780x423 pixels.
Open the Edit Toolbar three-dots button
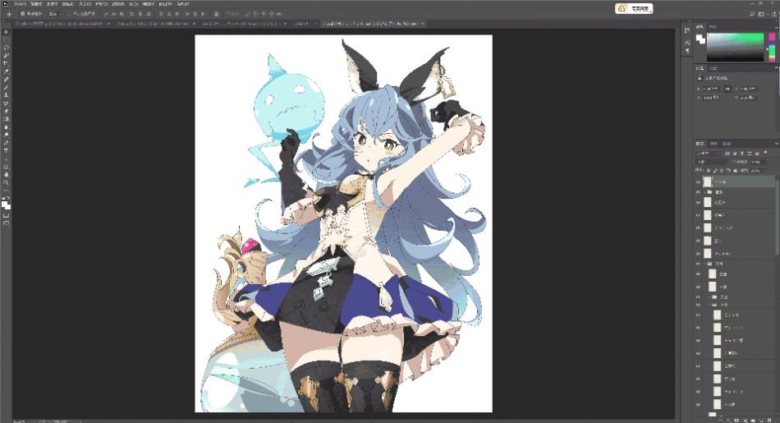click(x=6, y=190)
